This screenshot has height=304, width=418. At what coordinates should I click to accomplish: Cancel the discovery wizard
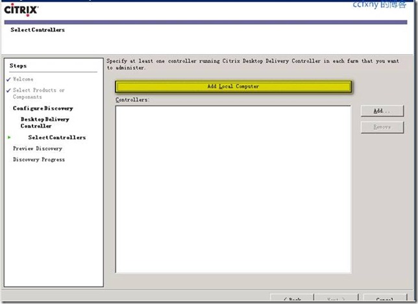click(x=385, y=299)
